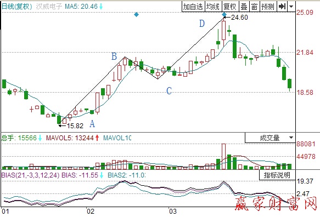320x217 pixels.
Task: Toggle the 复权 adjustment option
Action: coord(230,7)
